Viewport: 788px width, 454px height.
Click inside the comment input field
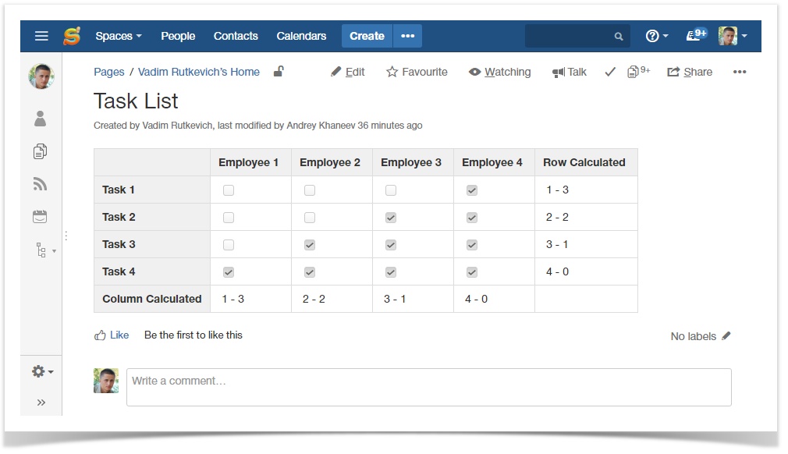pos(429,386)
